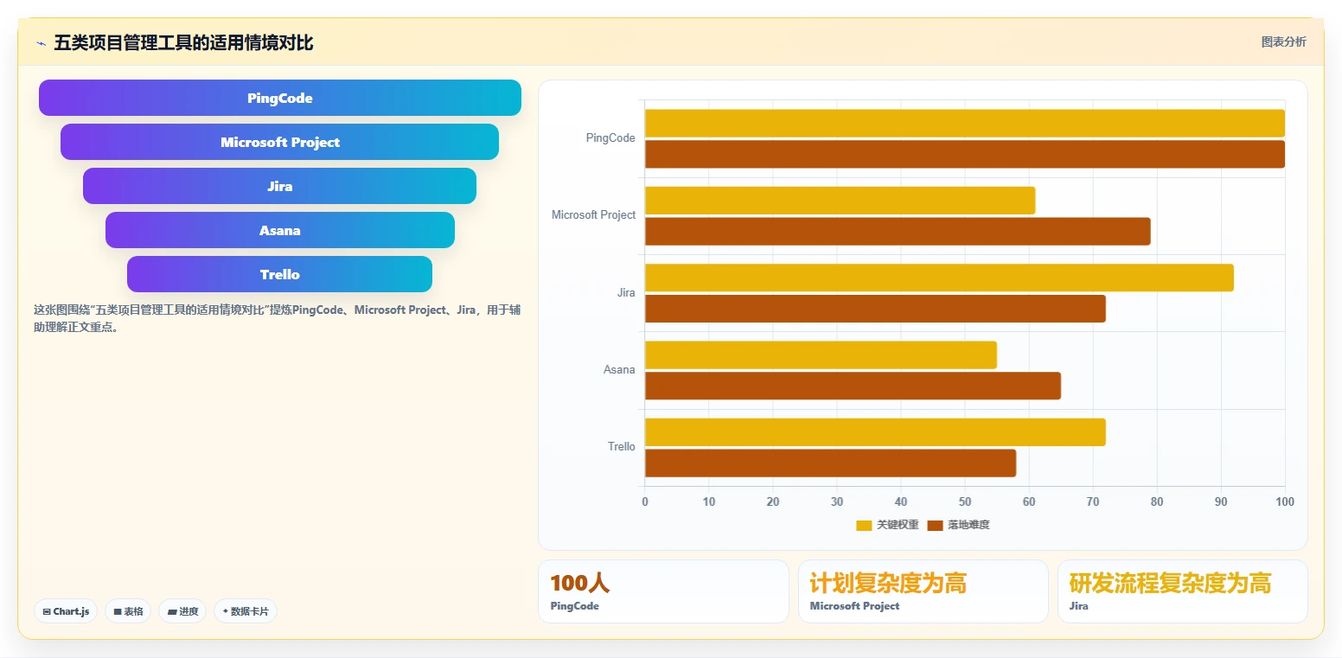Image resolution: width=1342 pixels, height=658 pixels.
Task: Click the chart title 五类项目管理工具的适用情境对比
Action: tap(183, 42)
